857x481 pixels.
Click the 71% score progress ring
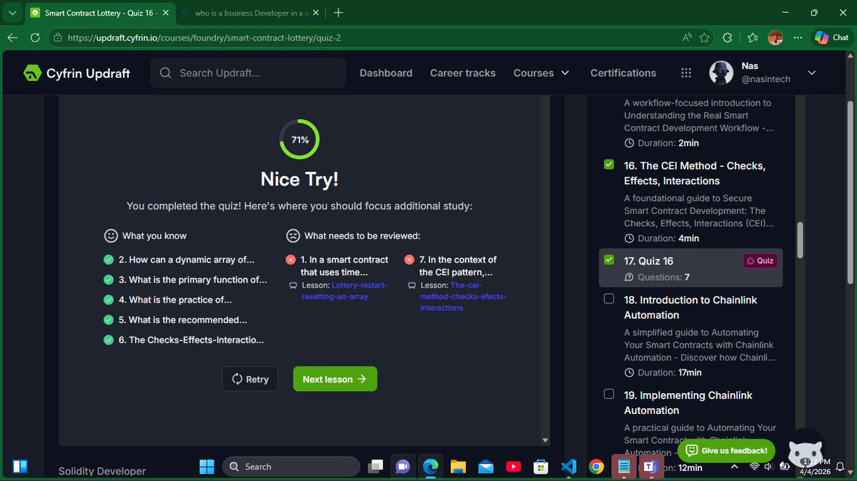pos(299,139)
